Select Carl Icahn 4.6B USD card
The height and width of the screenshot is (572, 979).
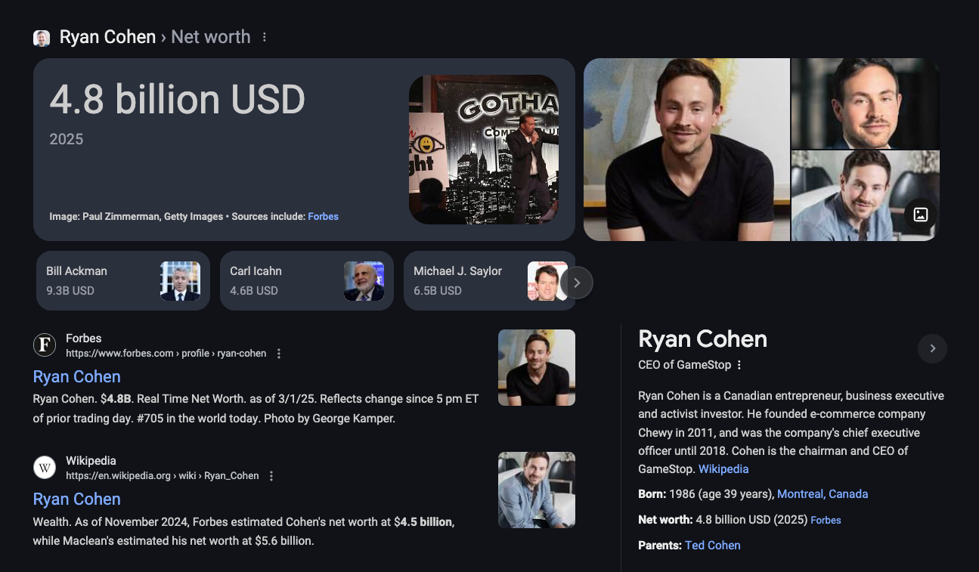click(307, 281)
